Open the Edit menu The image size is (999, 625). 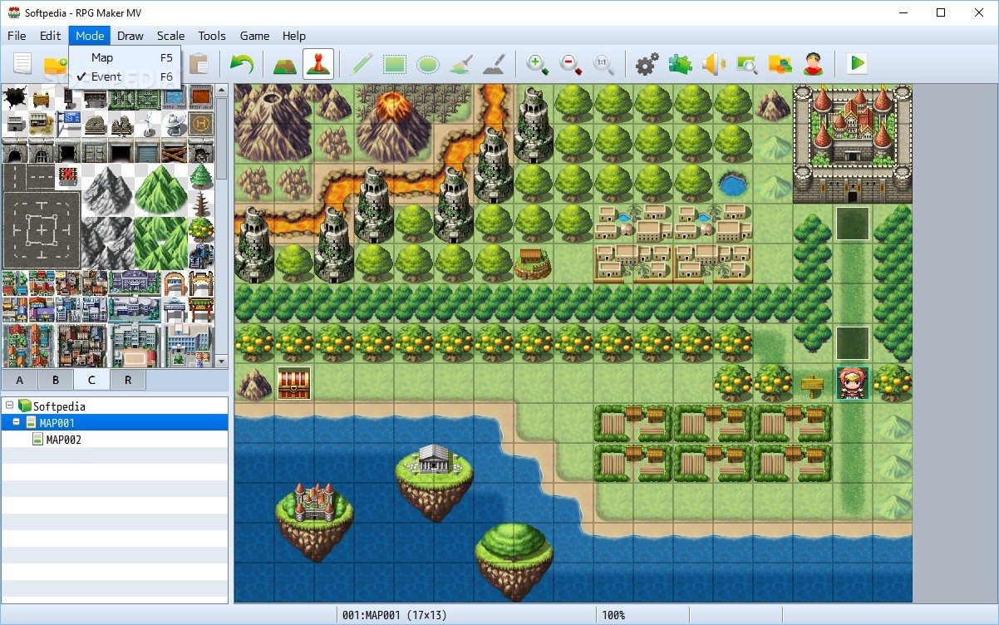(51, 36)
